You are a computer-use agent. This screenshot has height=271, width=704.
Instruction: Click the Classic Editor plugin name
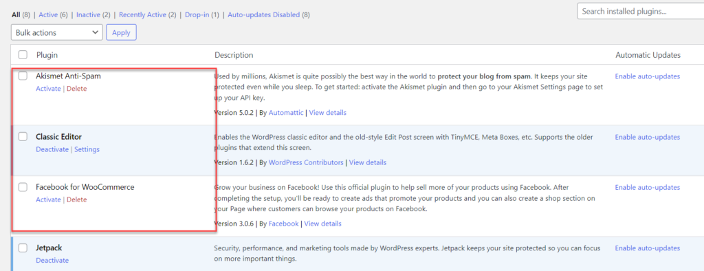pyautogui.click(x=59, y=137)
